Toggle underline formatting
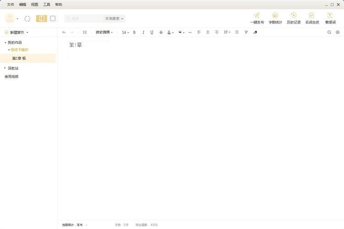Viewport: 344px width, 229px height. [x=152, y=33]
